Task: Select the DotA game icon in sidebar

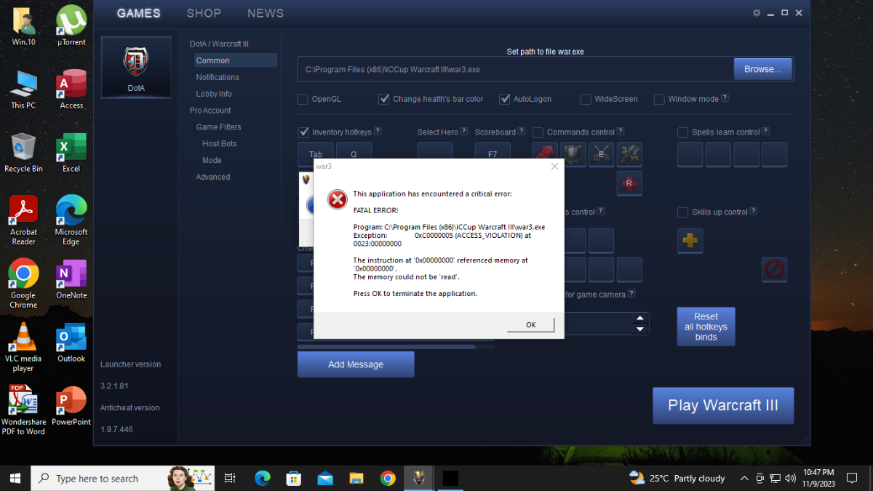Action: (x=136, y=67)
